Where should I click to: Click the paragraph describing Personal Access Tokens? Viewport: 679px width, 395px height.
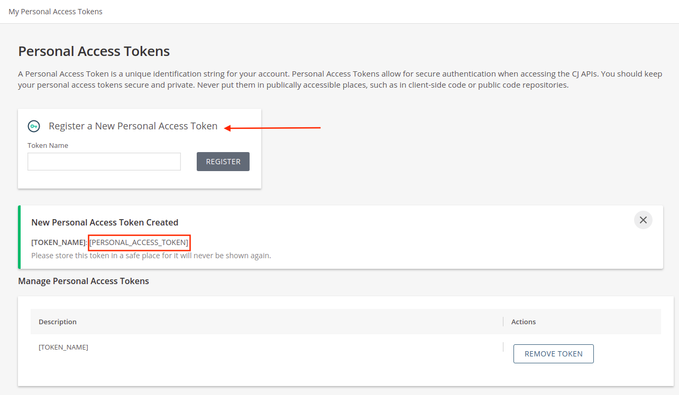pyautogui.click(x=339, y=79)
